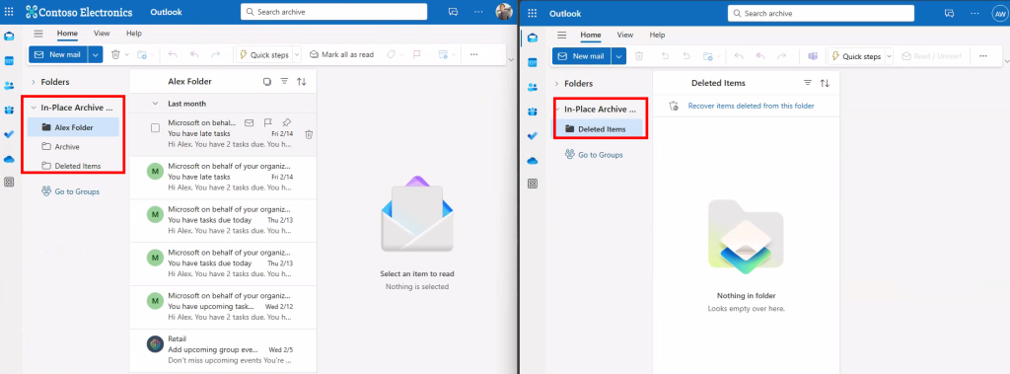Open the Filter icon in the Alex Folder message list

tap(284, 82)
